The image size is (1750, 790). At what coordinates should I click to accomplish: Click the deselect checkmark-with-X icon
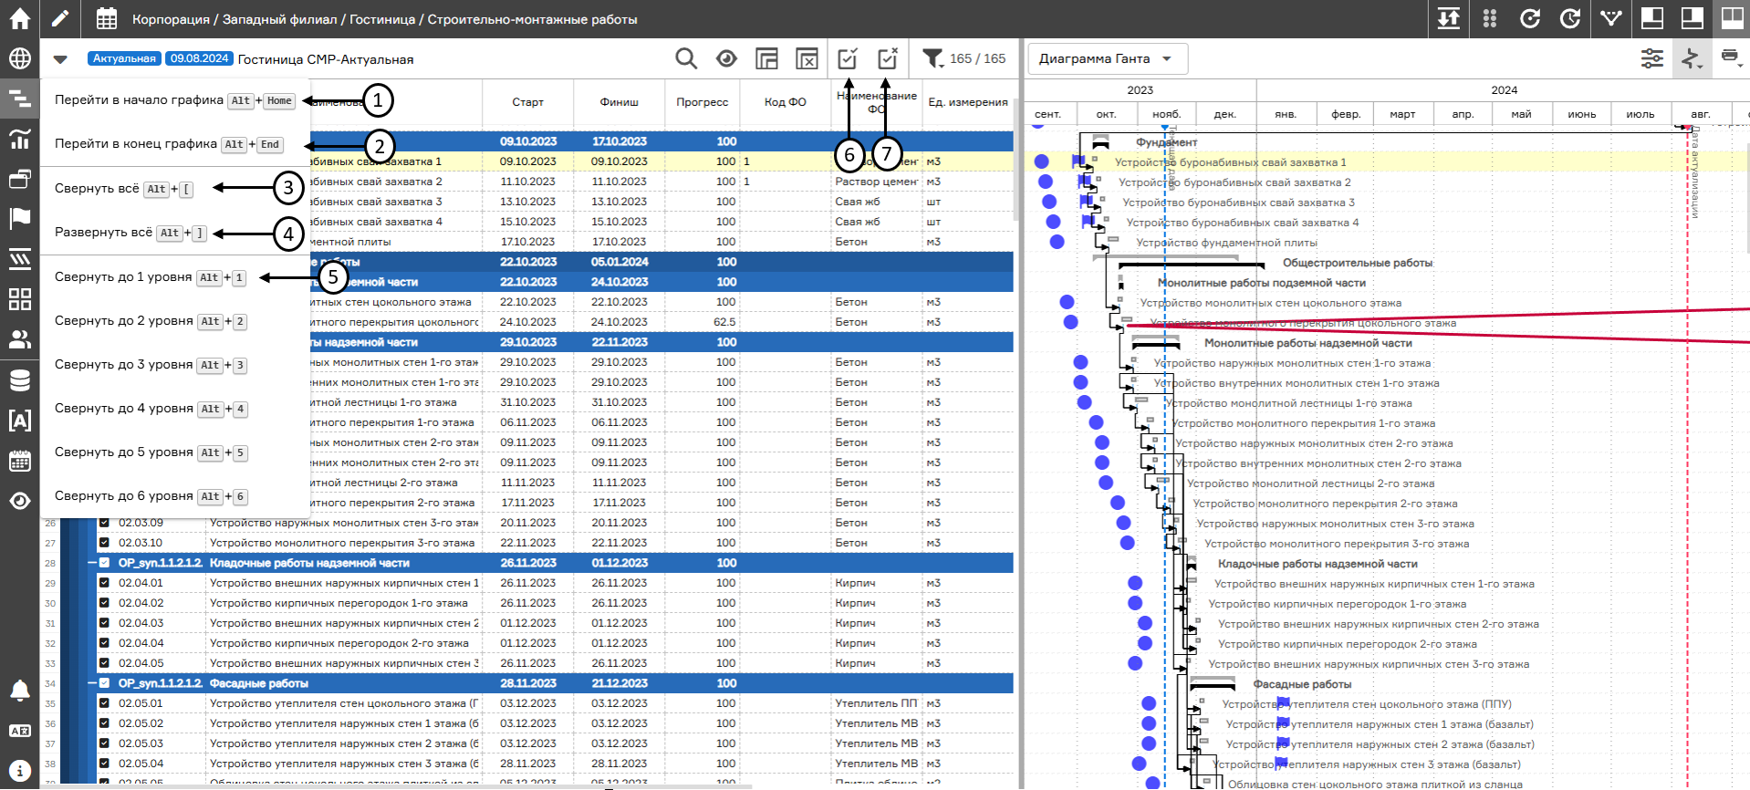point(888,59)
